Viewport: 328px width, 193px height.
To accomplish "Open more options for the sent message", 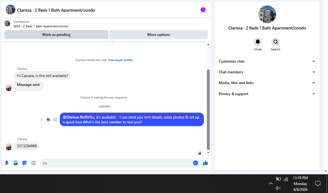I will coord(41,120).
